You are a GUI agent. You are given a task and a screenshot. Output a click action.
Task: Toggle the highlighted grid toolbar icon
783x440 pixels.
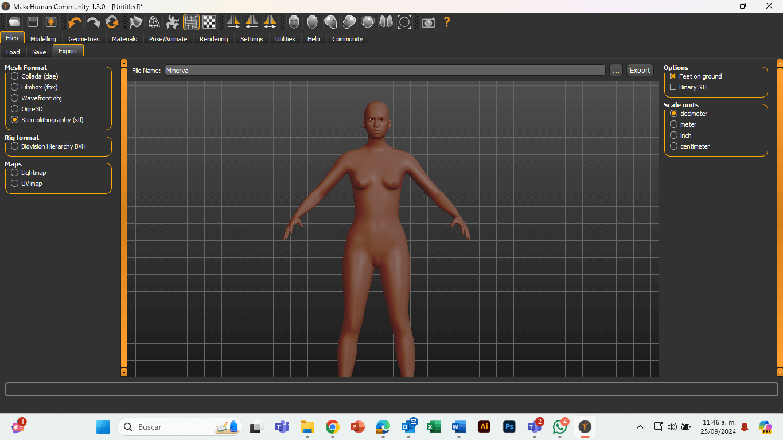pos(191,22)
